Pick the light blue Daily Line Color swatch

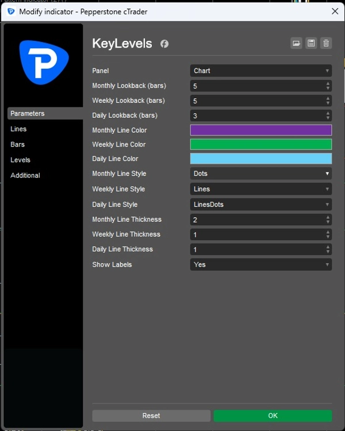(261, 159)
